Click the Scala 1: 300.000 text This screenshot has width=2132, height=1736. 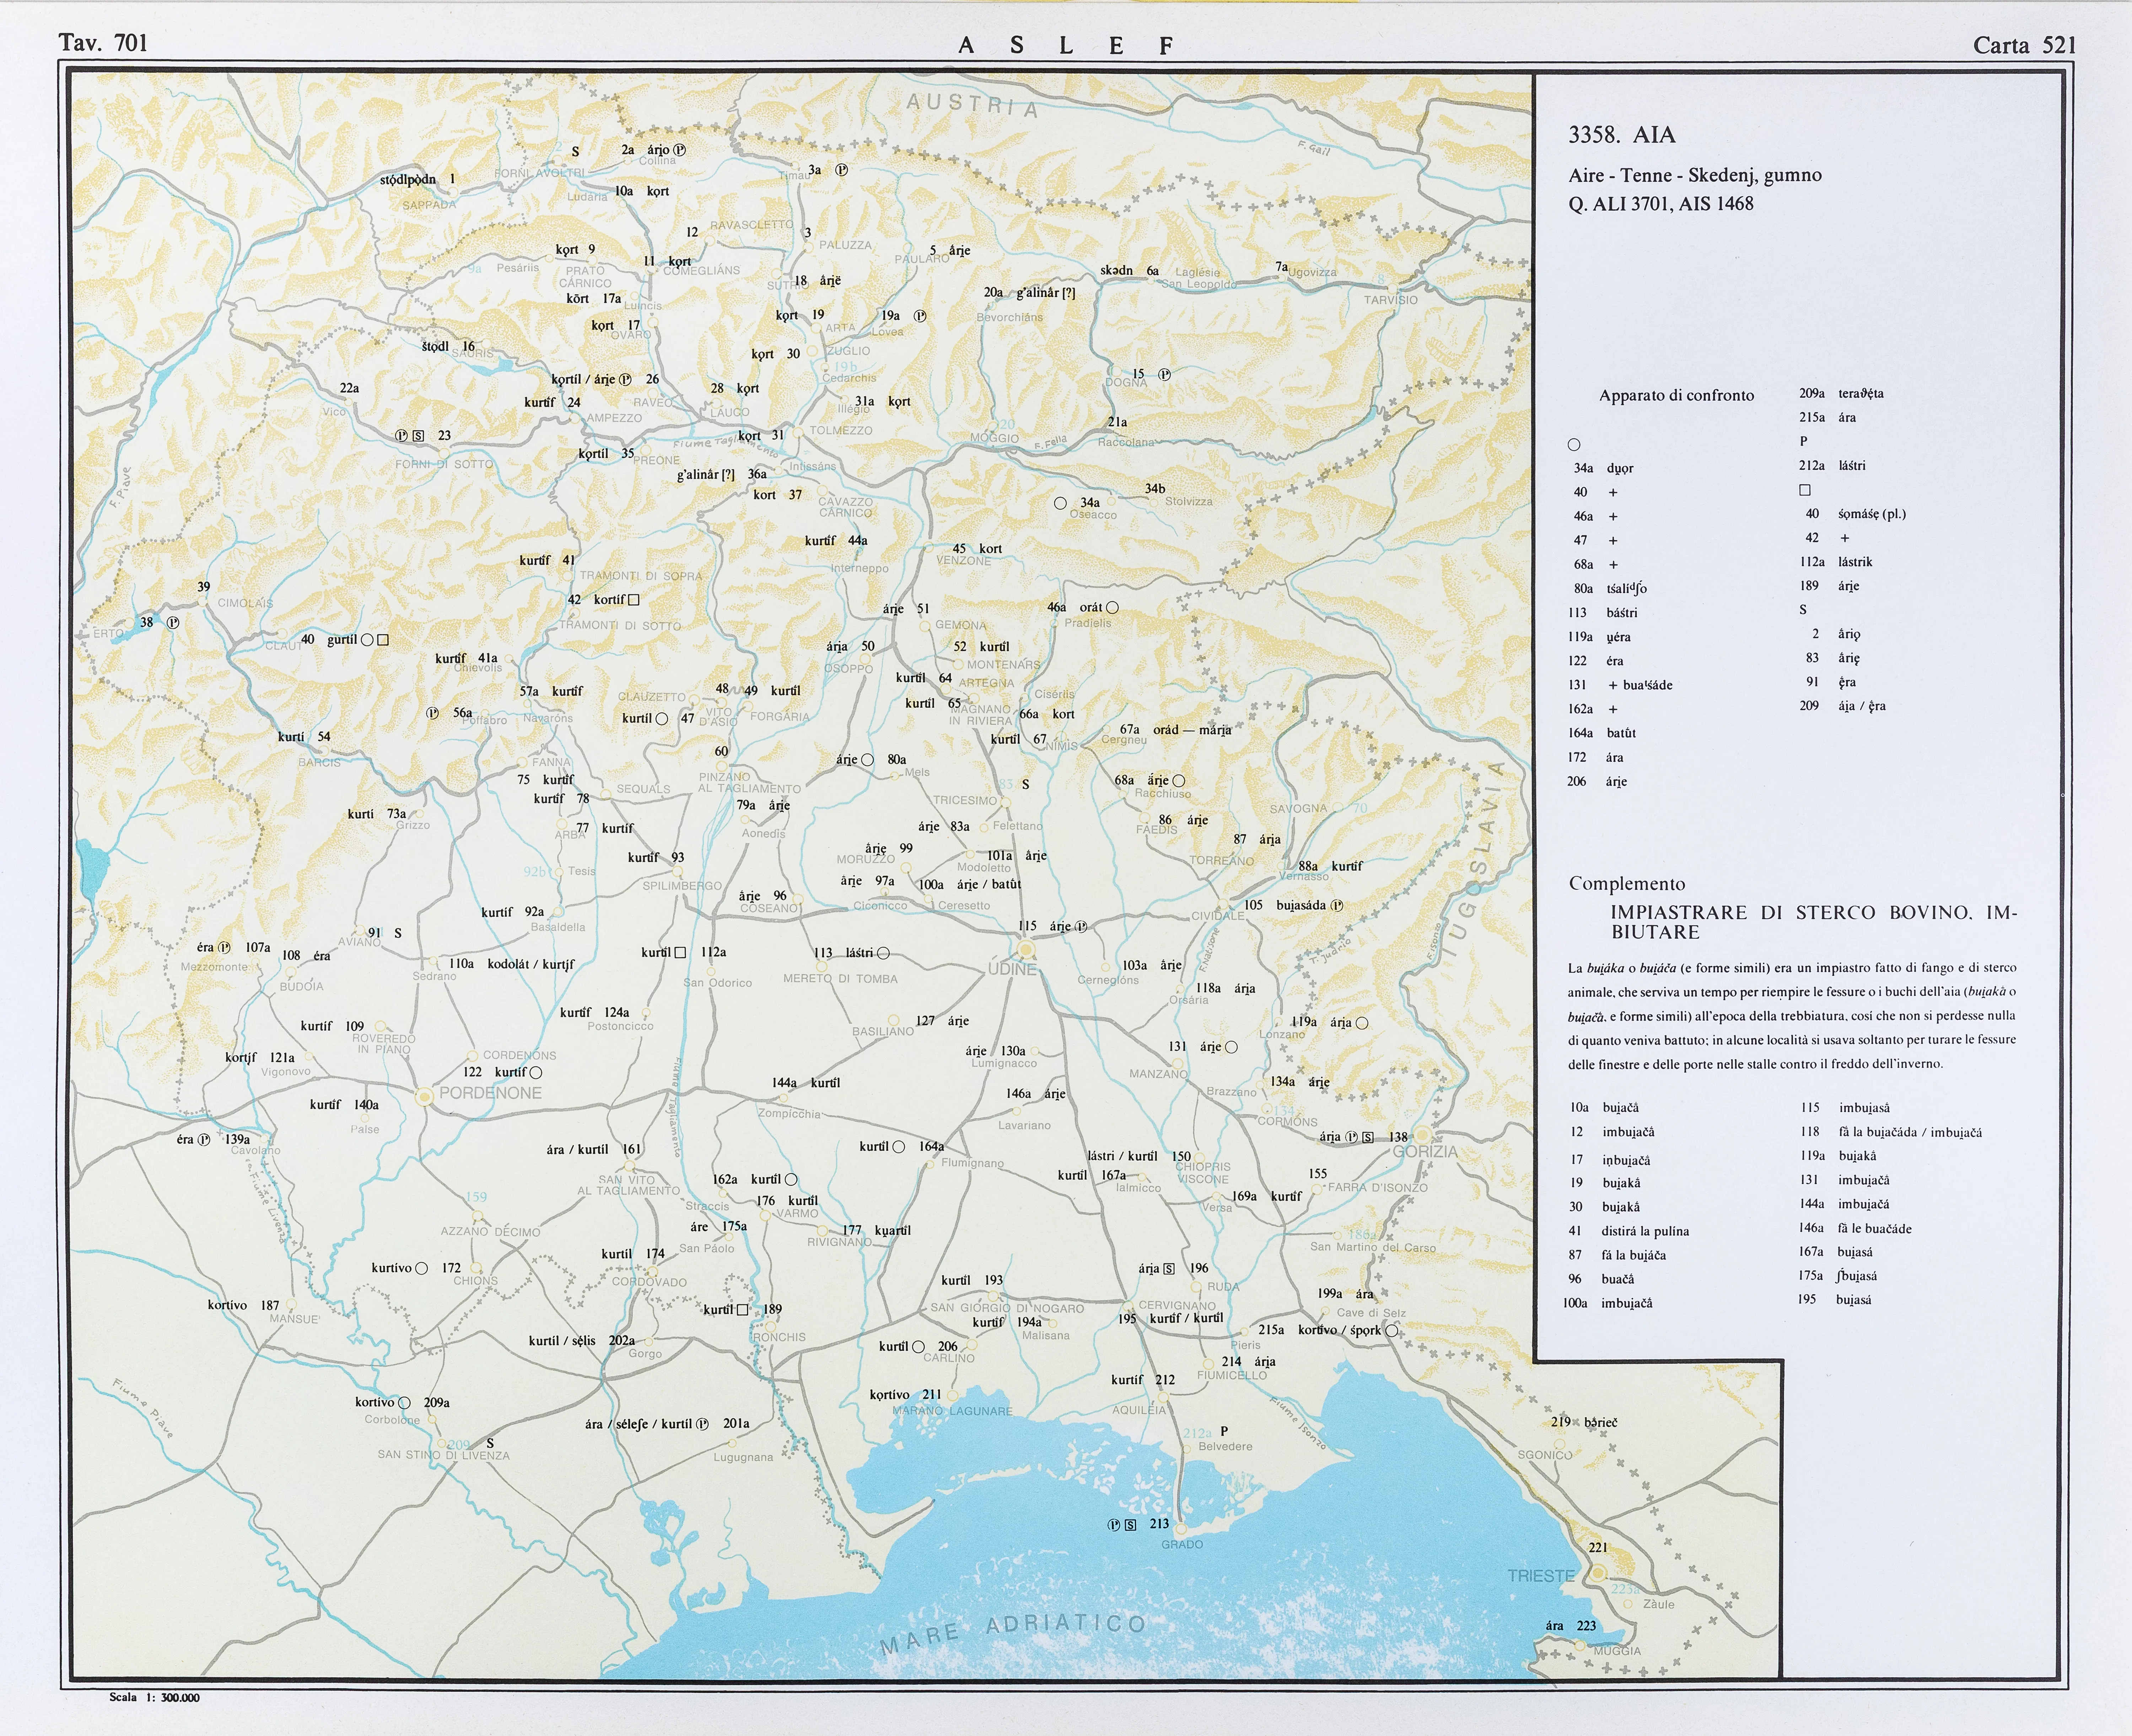[x=155, y=1697]
